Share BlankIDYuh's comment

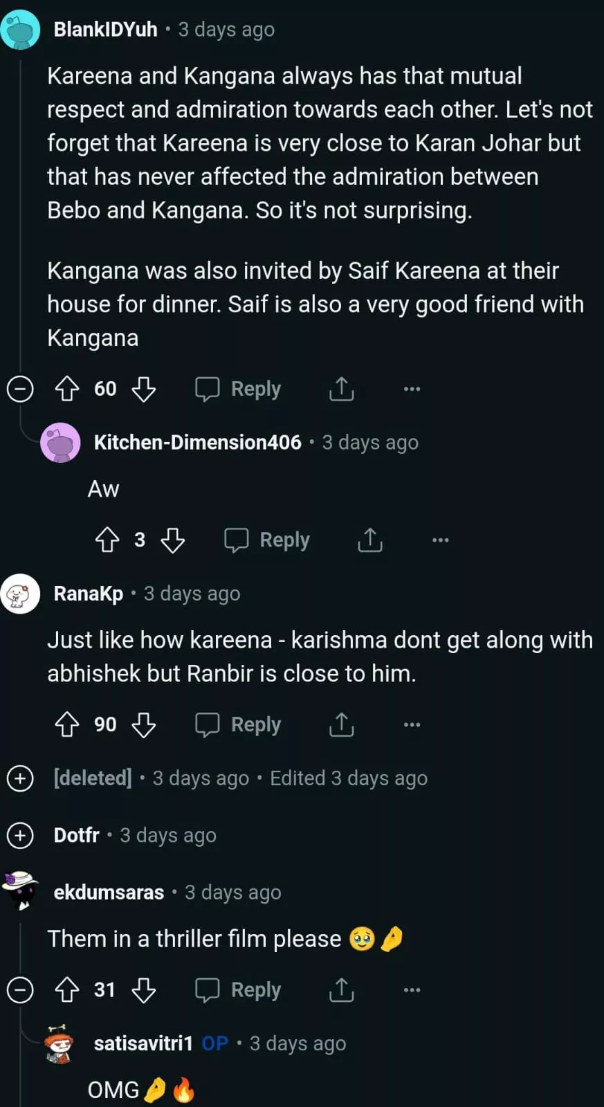click(341, 389)
